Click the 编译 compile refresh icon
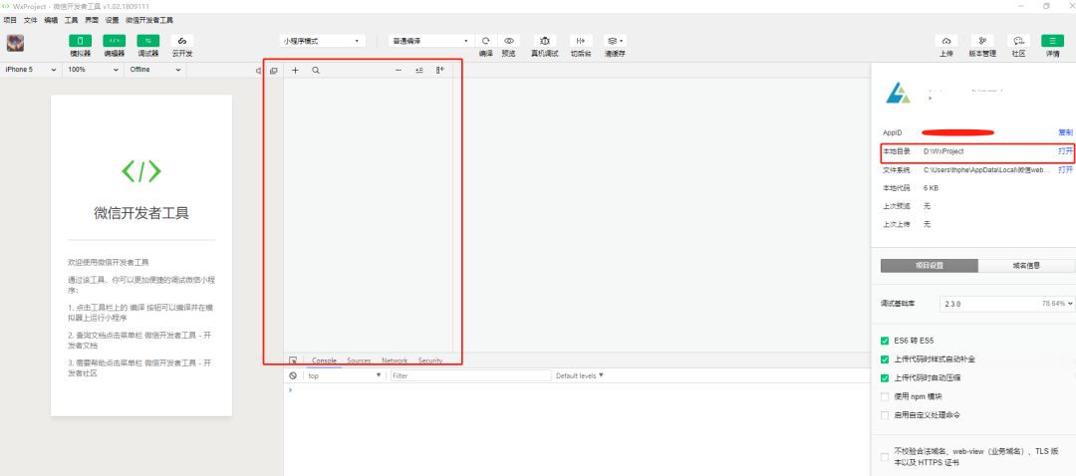The height and width of the screenshot is (476, 1076). tap(486, 41)
